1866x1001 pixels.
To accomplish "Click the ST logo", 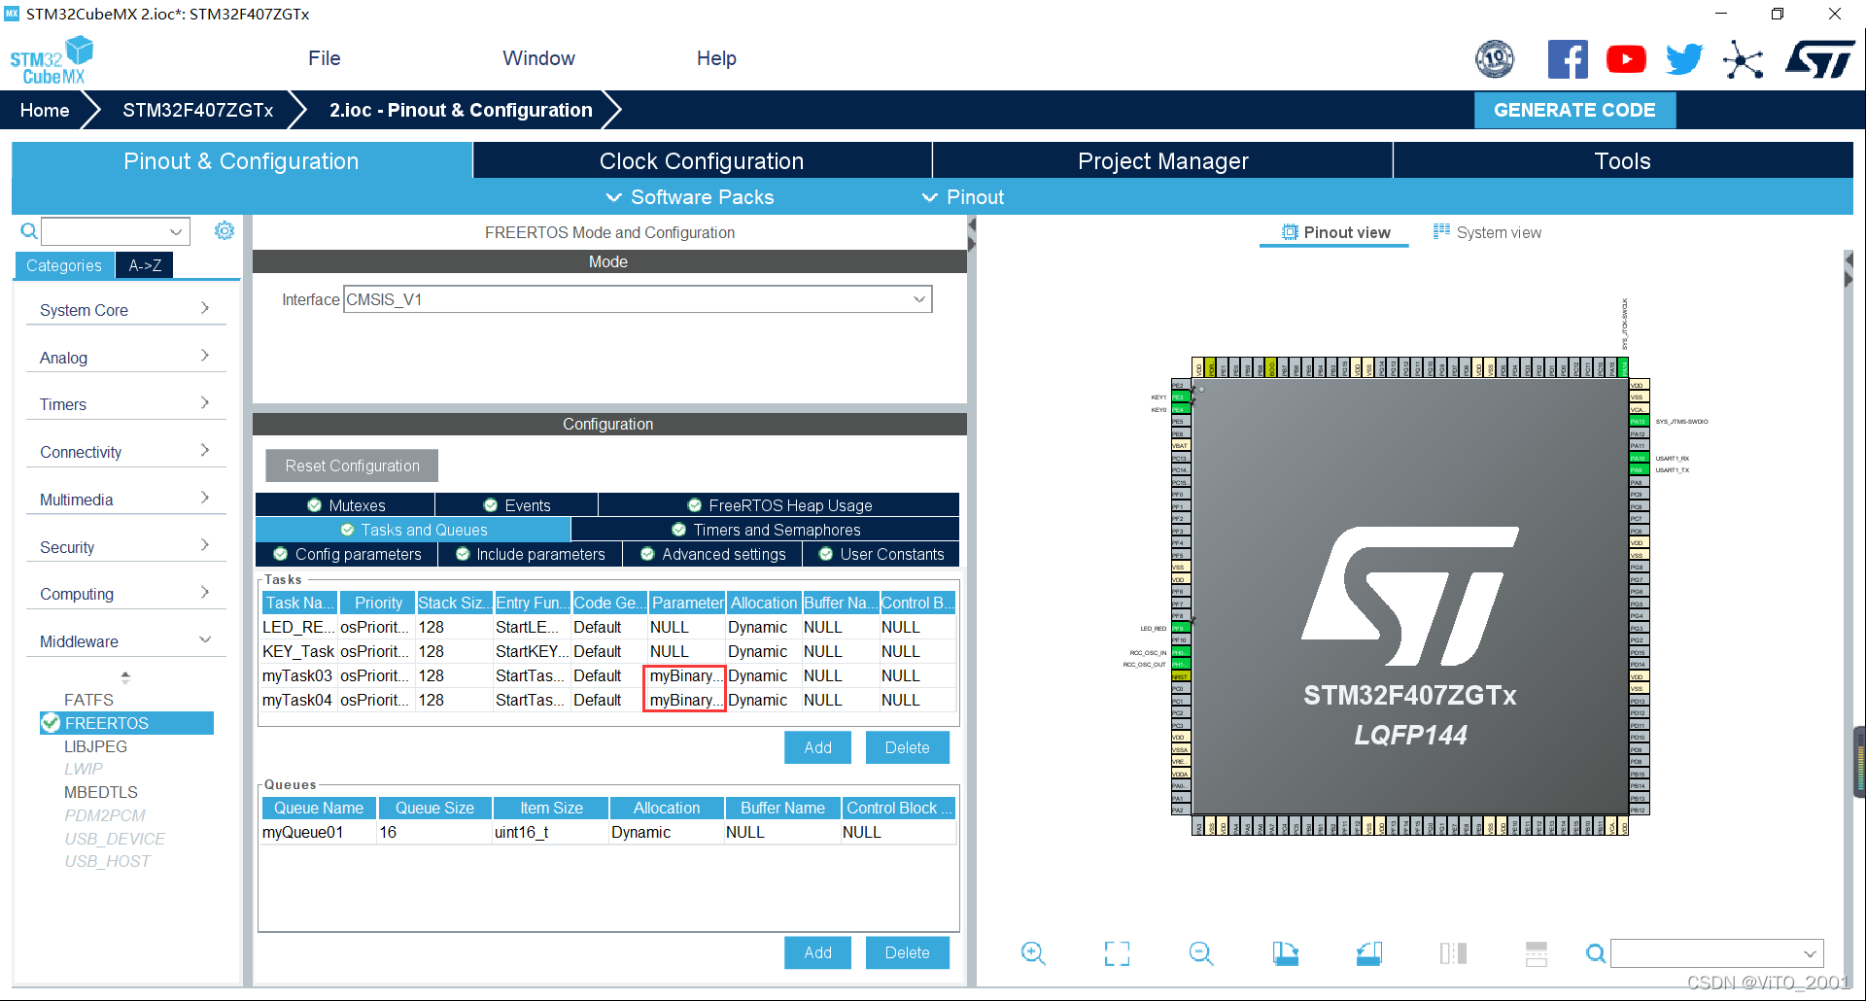I will click(x=1820, y=59).
